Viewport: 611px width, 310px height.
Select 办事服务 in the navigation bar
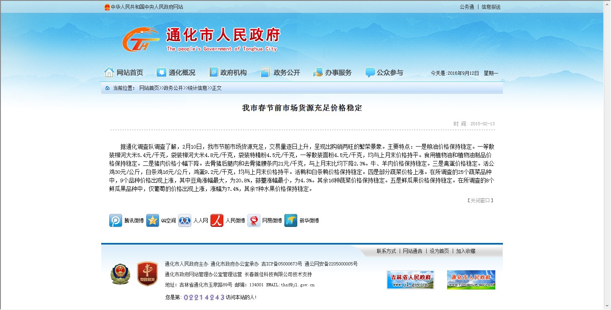pyautogui.click(x=333, y=73)
